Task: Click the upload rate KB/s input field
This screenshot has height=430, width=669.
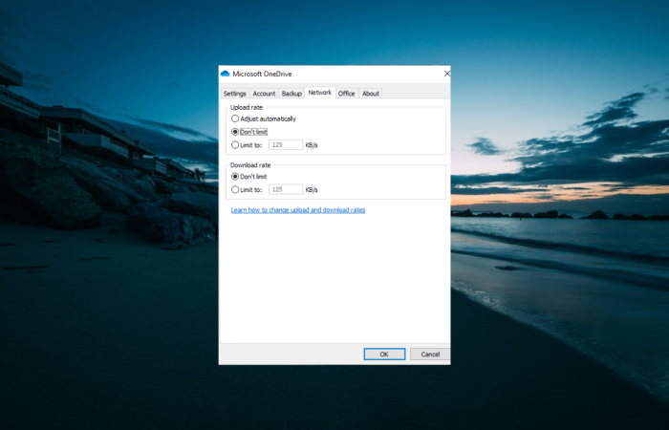Action: (286, 145)
